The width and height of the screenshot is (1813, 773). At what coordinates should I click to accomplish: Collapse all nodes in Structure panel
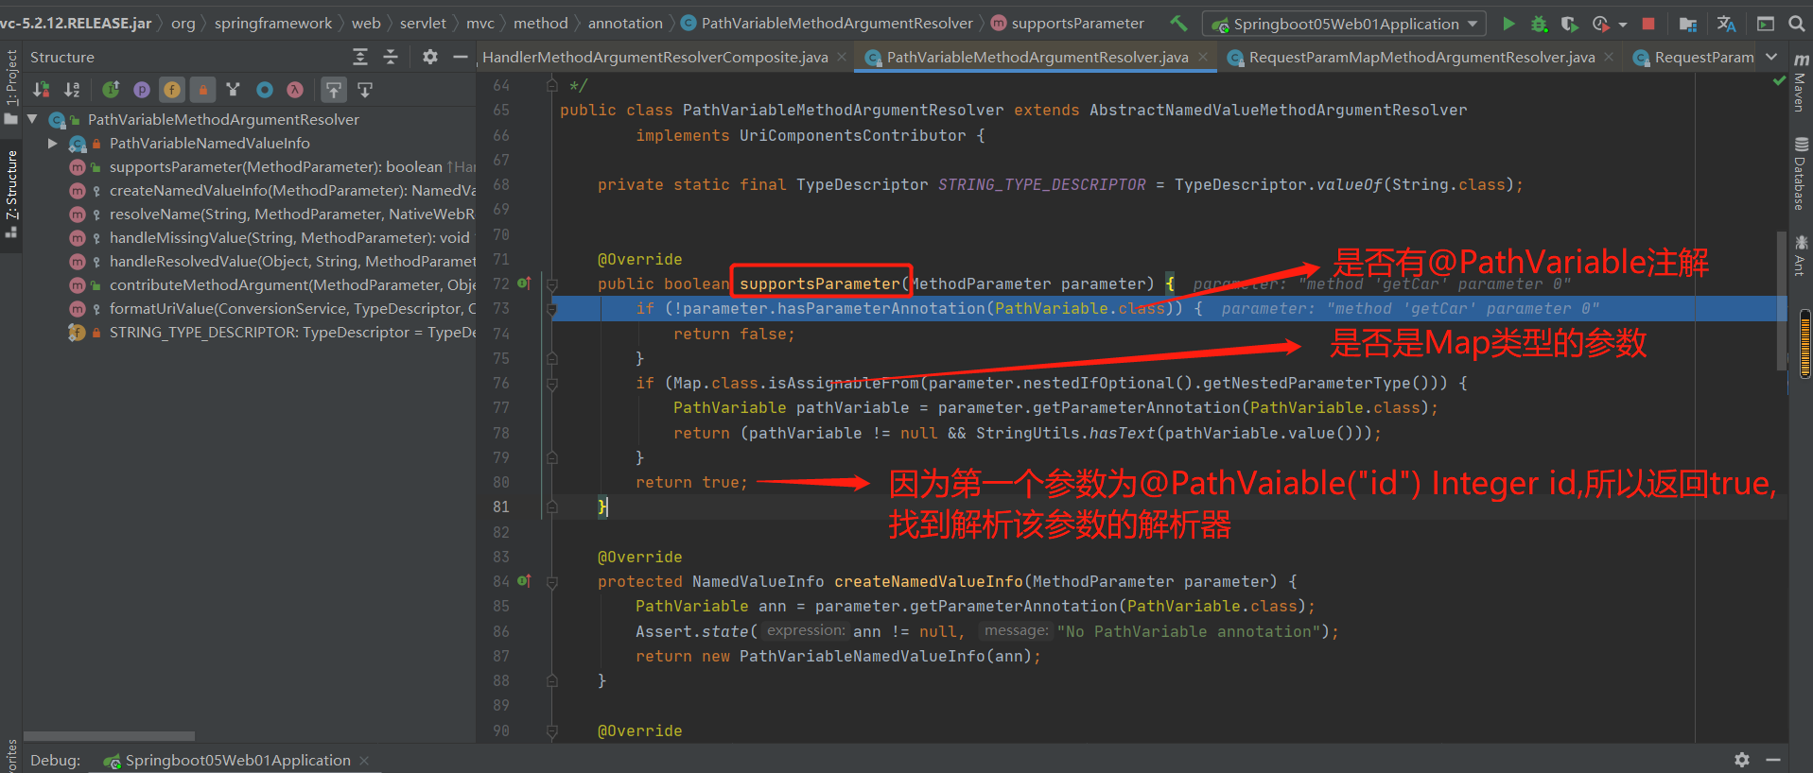tap(391, 58)
